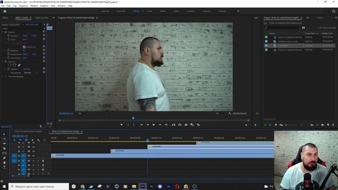Open the Markers menu
338x190 pixels.
(34, 6)
